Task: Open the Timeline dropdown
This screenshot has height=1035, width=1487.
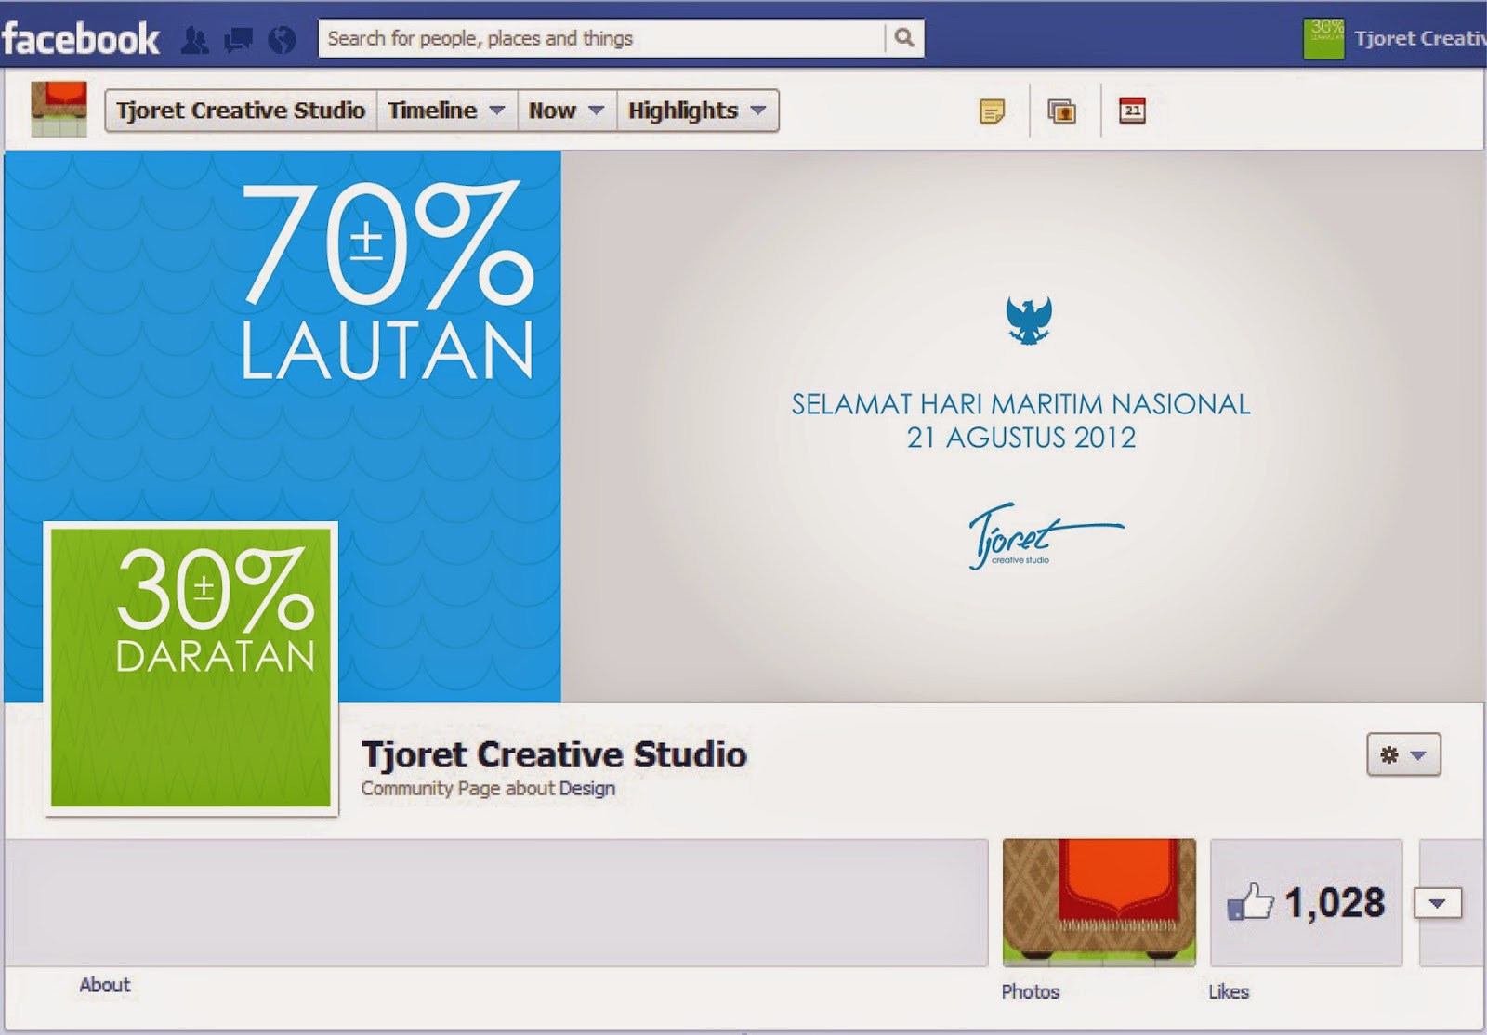Action: 447,111
